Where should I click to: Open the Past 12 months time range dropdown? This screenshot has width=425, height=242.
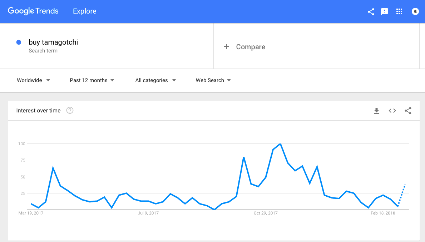pyautogui.click(x=92, y=80)
